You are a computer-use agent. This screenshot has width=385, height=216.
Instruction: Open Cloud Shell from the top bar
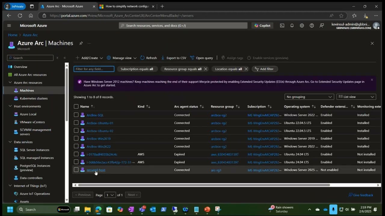click(282, 25)
